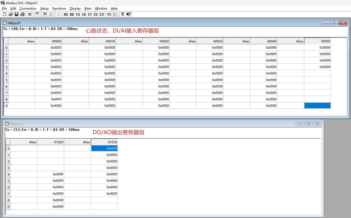Click highlighted 0x0000 cell in Mbpoll2 row 0

(104, 148)
